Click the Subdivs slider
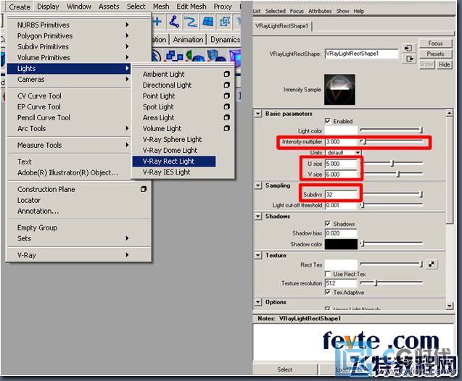This screenshot has width=462, height=381. (392, 194)
